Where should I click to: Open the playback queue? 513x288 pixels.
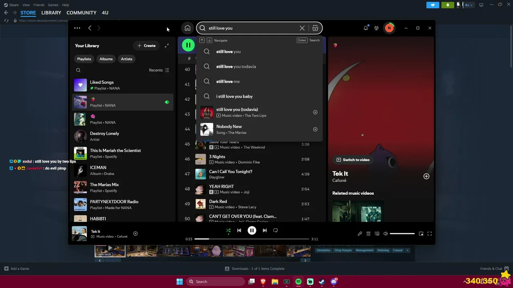point(368,234)
